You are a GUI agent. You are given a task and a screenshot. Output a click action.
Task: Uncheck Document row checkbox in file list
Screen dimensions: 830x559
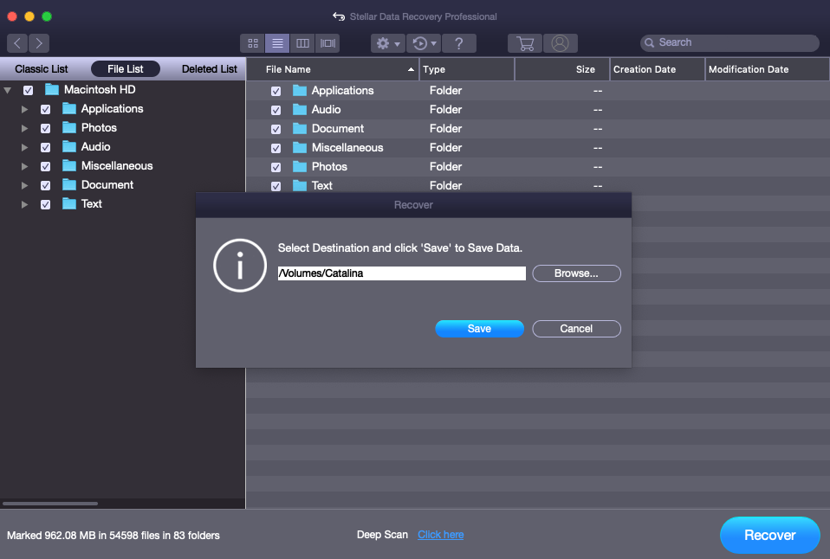276,130
